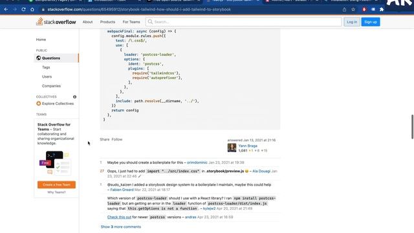This screenshot has width=414, height=233.
Task: Click the search magnifier icon
Action: click(x=150, y=22)
